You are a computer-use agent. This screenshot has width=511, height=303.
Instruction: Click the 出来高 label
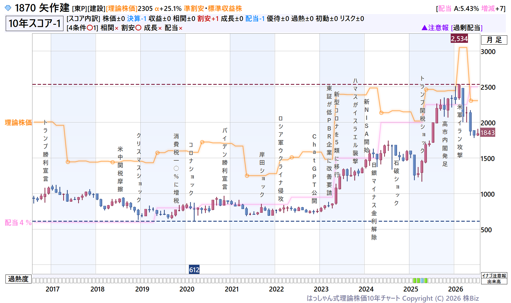coord(494,281)
